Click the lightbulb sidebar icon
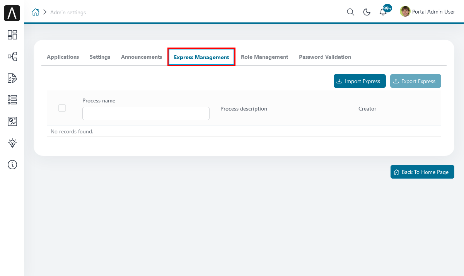 tap(12, 143)
